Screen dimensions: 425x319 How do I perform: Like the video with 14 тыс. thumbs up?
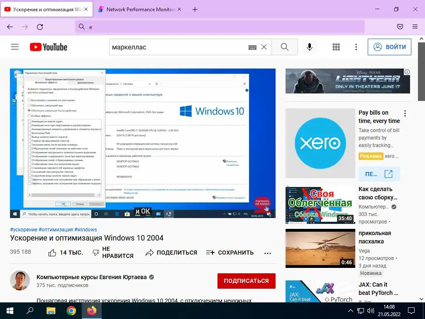66,253
